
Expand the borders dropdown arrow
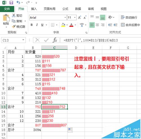pos(57,25)
